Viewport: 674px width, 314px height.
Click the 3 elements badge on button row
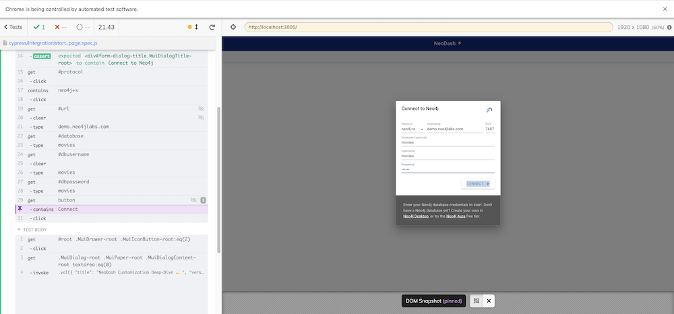tap(204, 200)
